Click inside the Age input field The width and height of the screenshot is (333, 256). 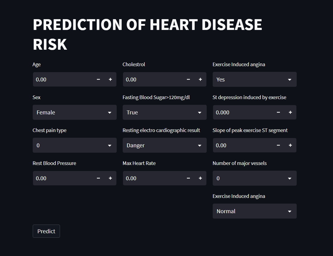click(60, 79)
